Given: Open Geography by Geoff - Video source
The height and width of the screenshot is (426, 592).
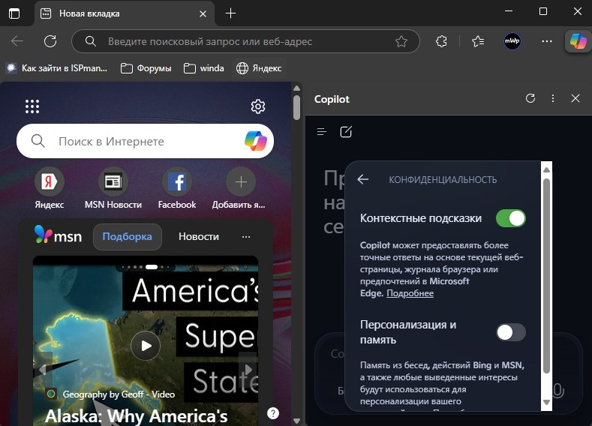Looking at the screenshot, I should pyautogui.click(x=119, y=394).
